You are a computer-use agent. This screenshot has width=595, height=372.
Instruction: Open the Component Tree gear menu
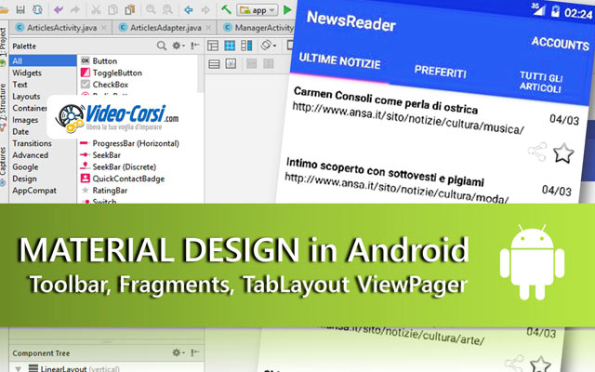178,352
